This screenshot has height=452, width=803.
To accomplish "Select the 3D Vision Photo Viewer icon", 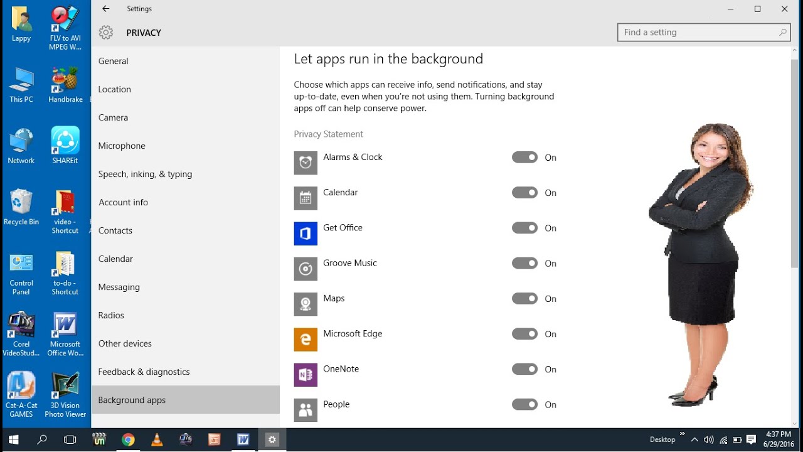I will point(65,394).
